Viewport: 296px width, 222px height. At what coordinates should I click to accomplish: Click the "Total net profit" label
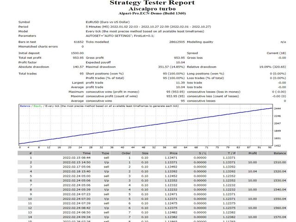pos(30,58)
